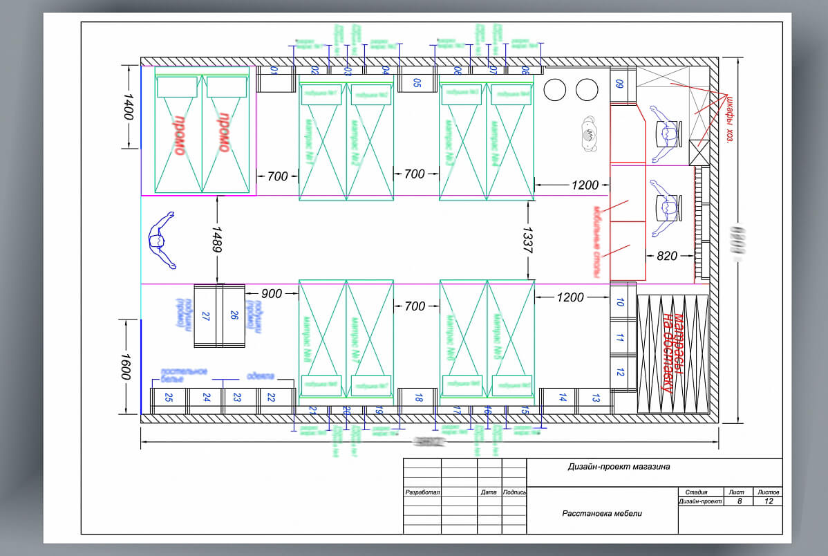Image resolution: width=828 pixels, height=556 pixels.
Task: Click pillow stand number 26
Action: [x=234, y=315]
